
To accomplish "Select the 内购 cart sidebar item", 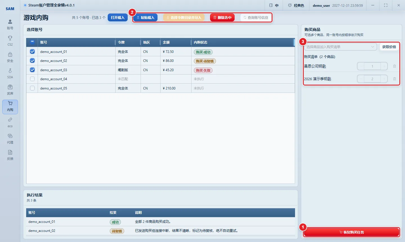I will click(10, 107).
